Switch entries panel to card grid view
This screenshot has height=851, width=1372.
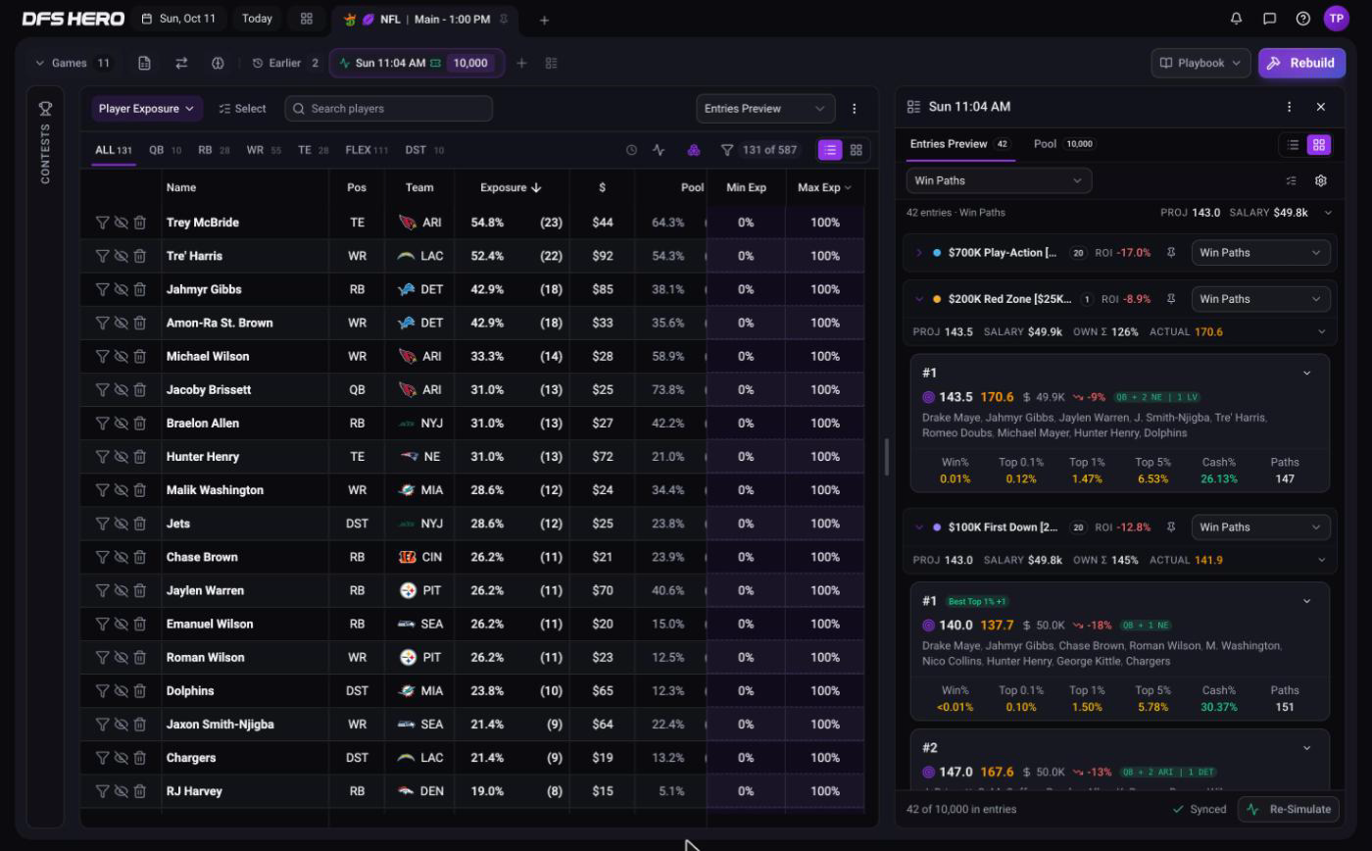[x=1319, y=144]
